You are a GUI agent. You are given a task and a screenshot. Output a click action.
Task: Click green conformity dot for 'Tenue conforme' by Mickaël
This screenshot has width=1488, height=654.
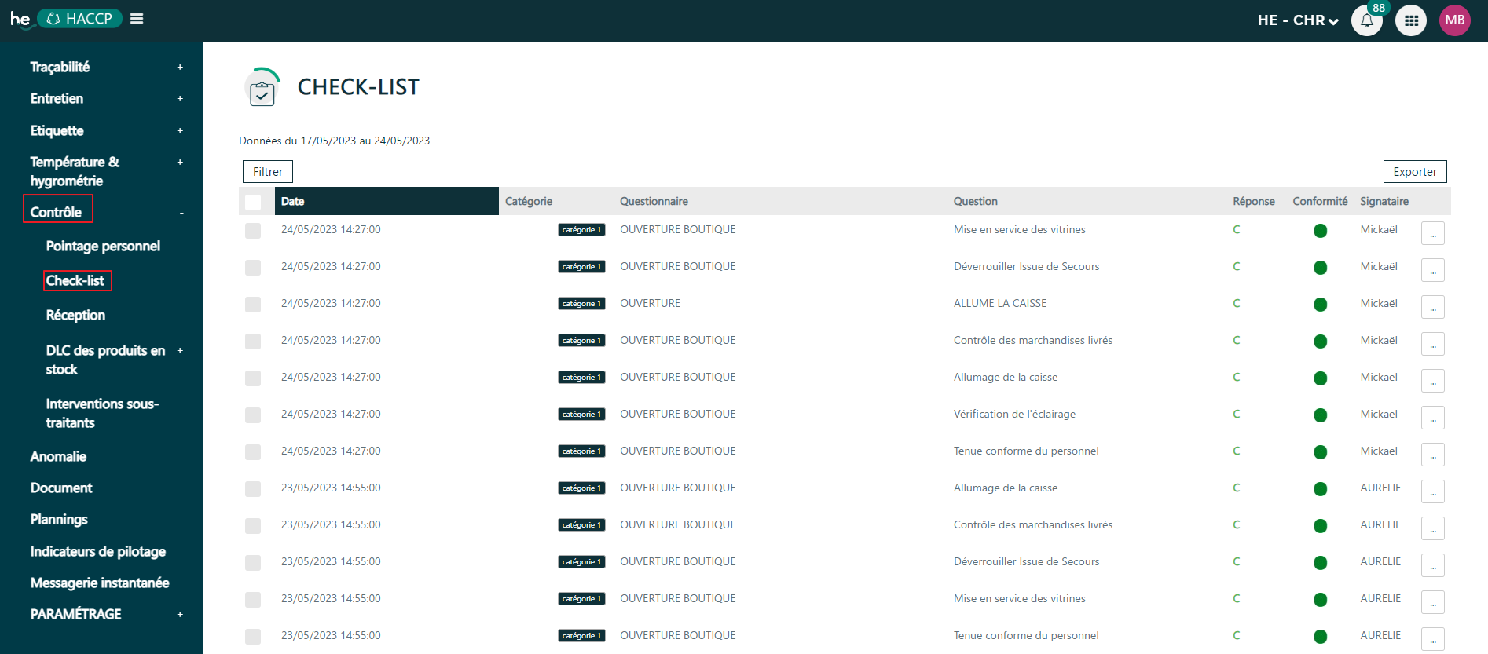pyautogui.click(x=1320, y=452)
